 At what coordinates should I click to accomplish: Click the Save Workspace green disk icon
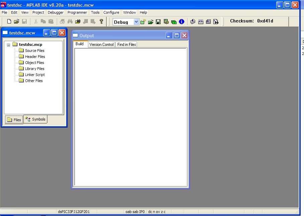point(158,22)
